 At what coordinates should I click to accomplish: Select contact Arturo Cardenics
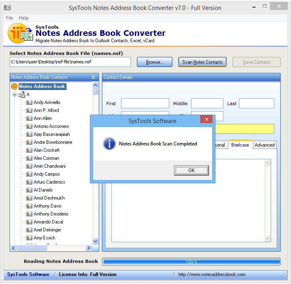click(49, 182)
